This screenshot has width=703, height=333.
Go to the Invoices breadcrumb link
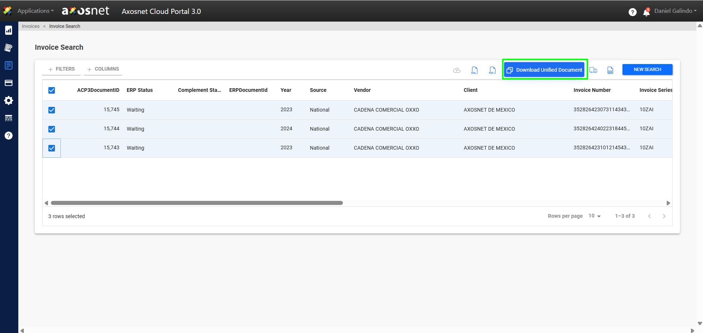[31, 26]
